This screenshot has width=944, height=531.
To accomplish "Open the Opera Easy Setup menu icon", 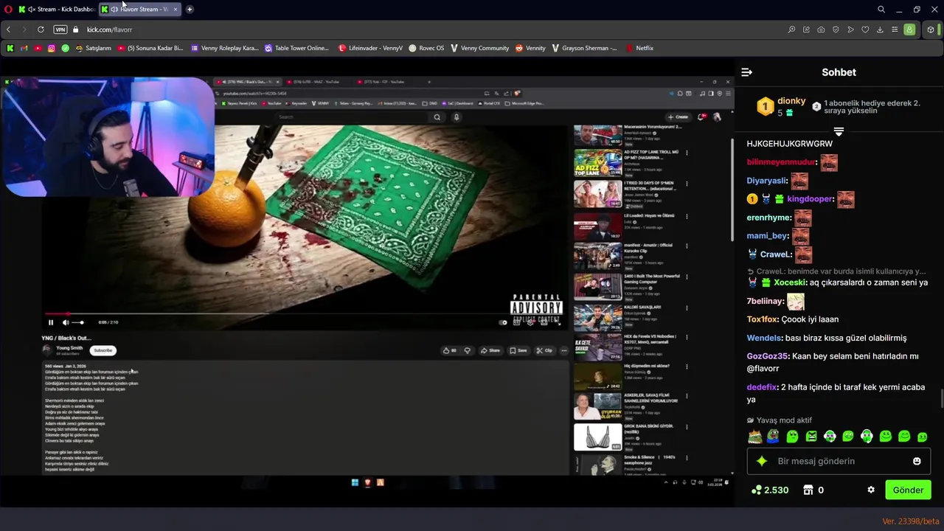I will point(895,29).
